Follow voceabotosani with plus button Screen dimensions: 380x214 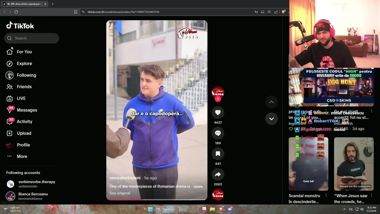pyautogui.click(x=218, y=99)
